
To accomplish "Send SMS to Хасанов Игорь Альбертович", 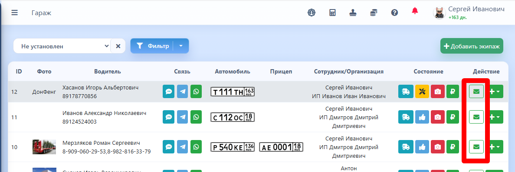I will (x=168, y=92).
